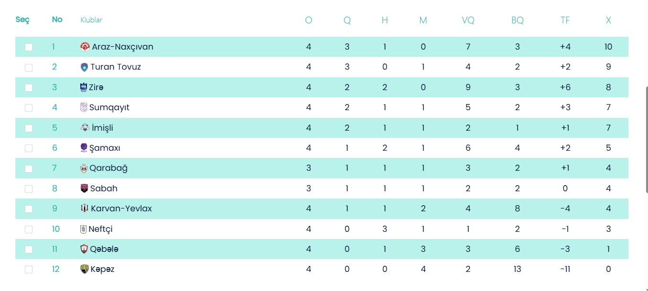Check the box in Neftçi row

(29, 229)
